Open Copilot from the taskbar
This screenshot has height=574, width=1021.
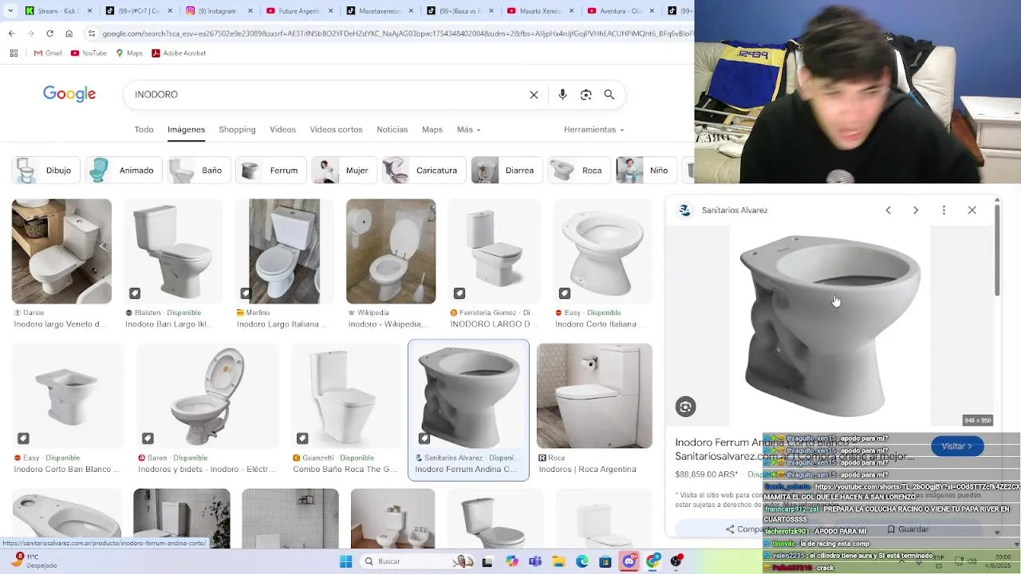click(x=511, y=561)
